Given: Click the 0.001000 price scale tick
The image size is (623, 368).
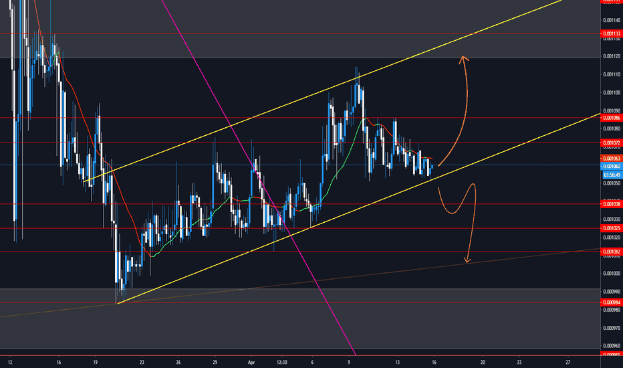Looking at the screenshot, I should tap(612, 274).
